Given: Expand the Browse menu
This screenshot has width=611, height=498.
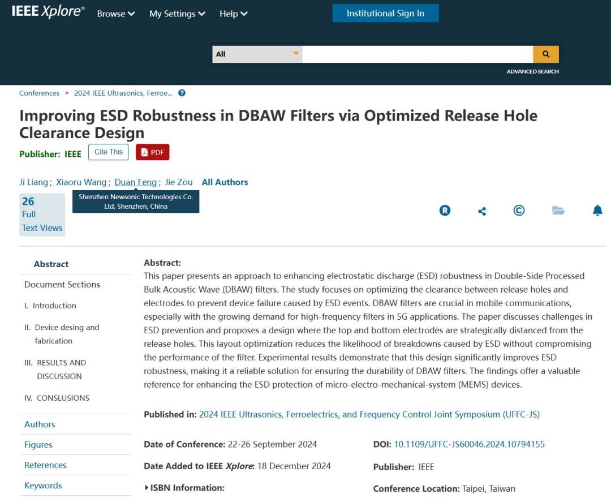Looking at the screenshot, I should coord(116,14).
